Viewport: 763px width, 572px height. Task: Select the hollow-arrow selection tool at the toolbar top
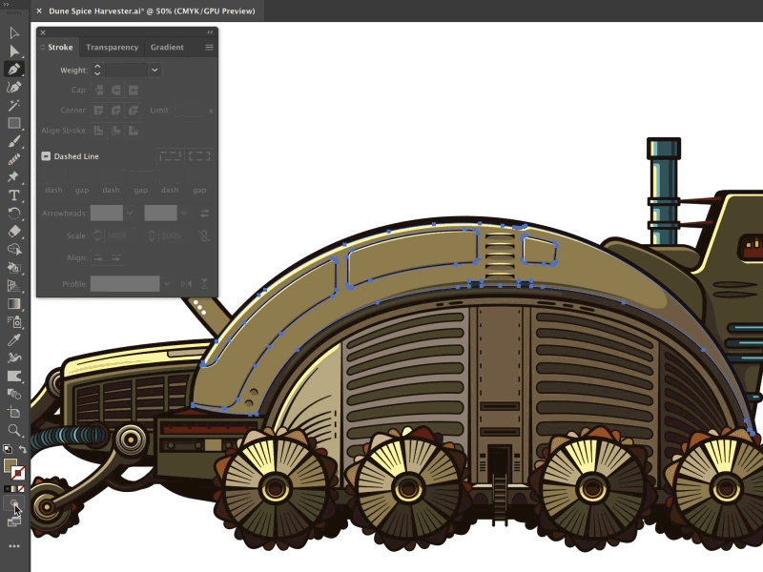[13, 33]
